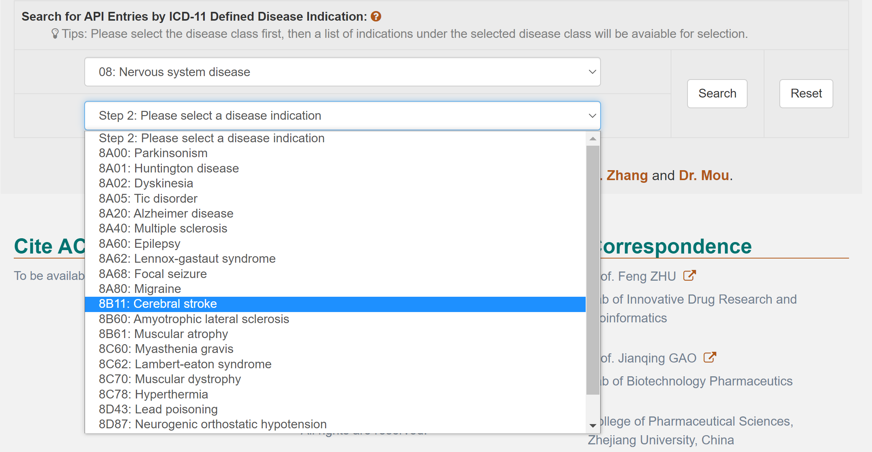The width and height of the screenshot is (872, 452).
Task: Open the Nervous system disease class dropdown
Action: 342,72
